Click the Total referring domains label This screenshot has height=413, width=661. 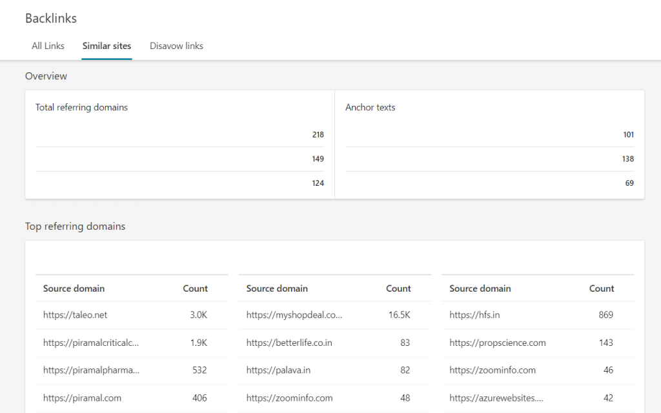[81, 108]
